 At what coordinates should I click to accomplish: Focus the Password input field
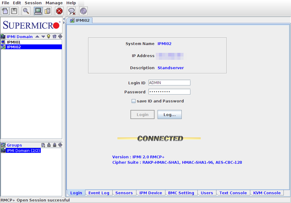(x=170, y=92)
